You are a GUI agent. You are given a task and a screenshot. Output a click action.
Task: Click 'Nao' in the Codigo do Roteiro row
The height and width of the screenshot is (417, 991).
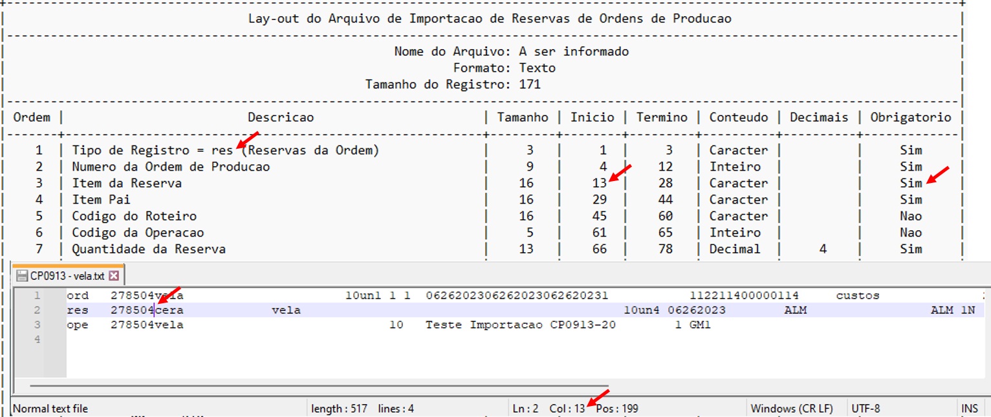[x=911, y=216]
